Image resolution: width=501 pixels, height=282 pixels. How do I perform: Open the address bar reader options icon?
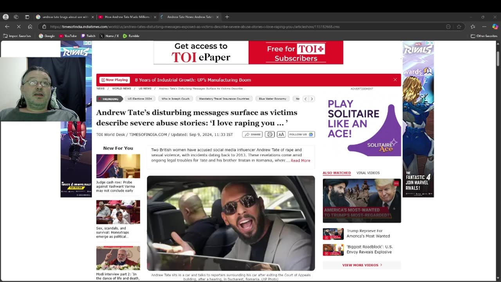[x=448, y=27]
